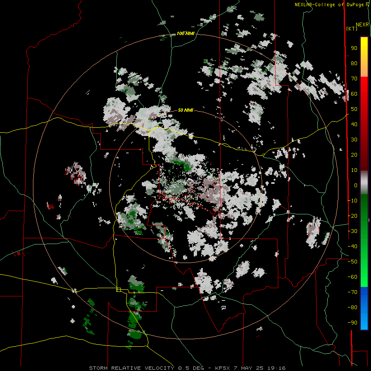The height and width of the screenshot is (371, 371).
Task: Click the 7 MAY 25 date text
Action: [249, 368]
